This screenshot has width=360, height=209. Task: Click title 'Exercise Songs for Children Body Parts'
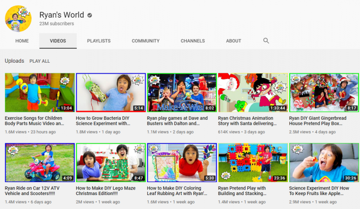coord(34,121)
